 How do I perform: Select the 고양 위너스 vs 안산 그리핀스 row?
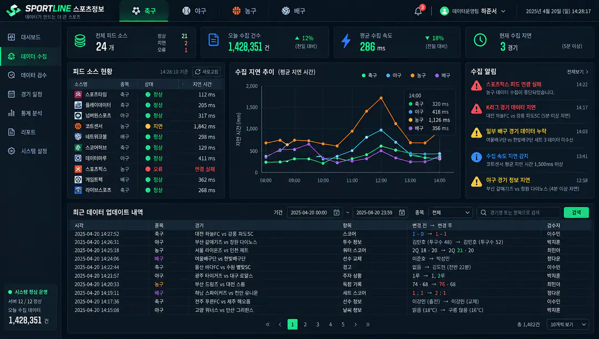pyautogui.click(x=331, y=310)
